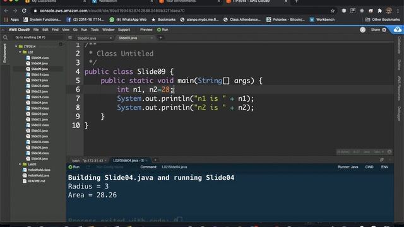404x227 pixels.
Task: Open a new browser tab with the plus button
Action: coord(296,1)
